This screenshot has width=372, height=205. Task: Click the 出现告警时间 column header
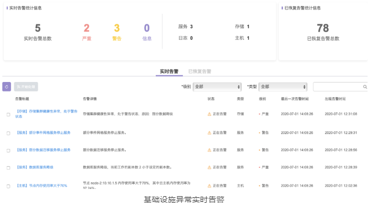click(335, 99)
